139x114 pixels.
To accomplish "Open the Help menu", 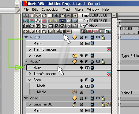I will [106, 9].
